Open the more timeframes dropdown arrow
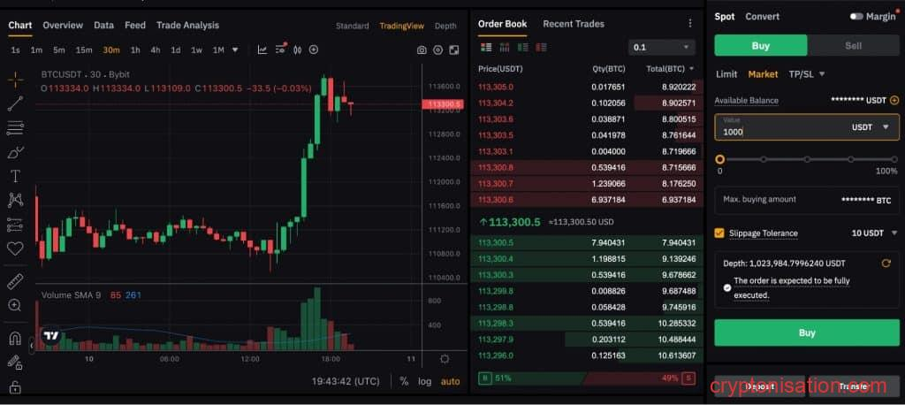The width and height of the screenshot is (905, 405). (x=235, y=50)
